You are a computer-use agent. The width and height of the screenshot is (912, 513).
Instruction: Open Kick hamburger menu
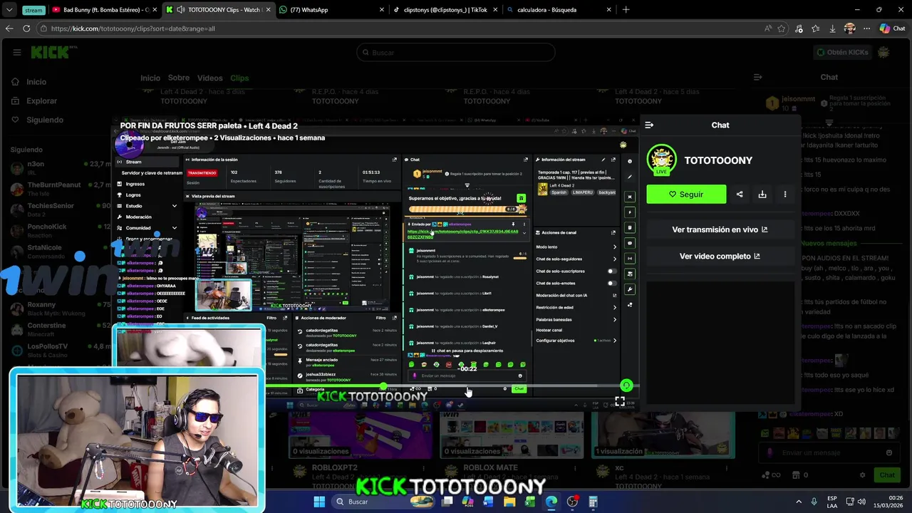click(x=17, y=52)
